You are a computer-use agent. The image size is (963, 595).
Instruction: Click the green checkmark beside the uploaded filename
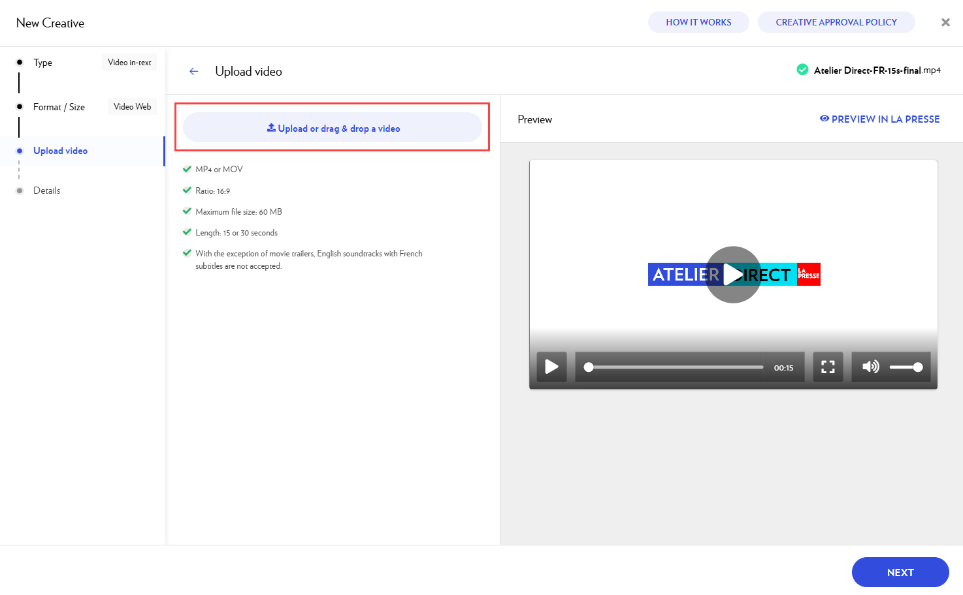(x=802, y=70)
